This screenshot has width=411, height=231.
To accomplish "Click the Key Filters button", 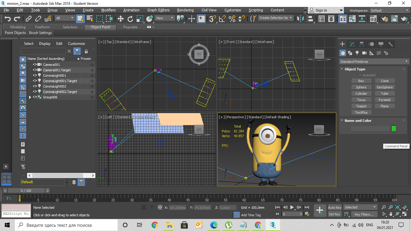I will point(364,214).
